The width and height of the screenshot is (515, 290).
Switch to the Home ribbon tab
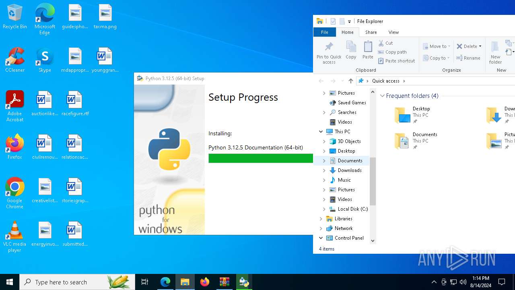pyautogui.click(x=347, y=32)
